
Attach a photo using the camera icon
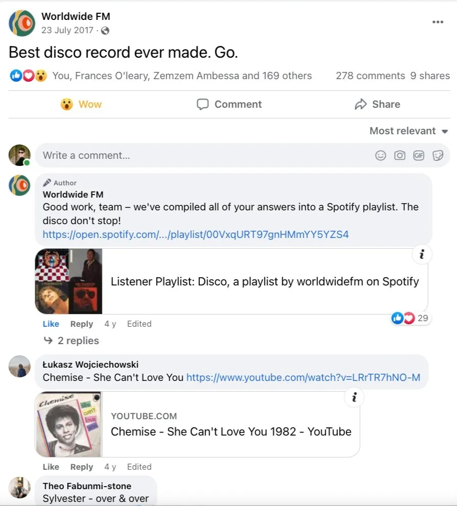pyautogui.click(x=400, y=156)
